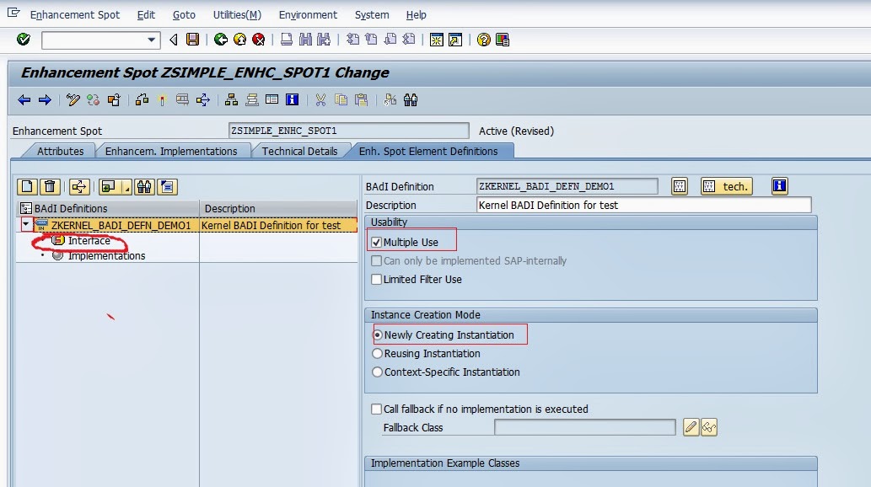Click the Check (activate syntax) green checkmark icon

click(x=24, y=40)
